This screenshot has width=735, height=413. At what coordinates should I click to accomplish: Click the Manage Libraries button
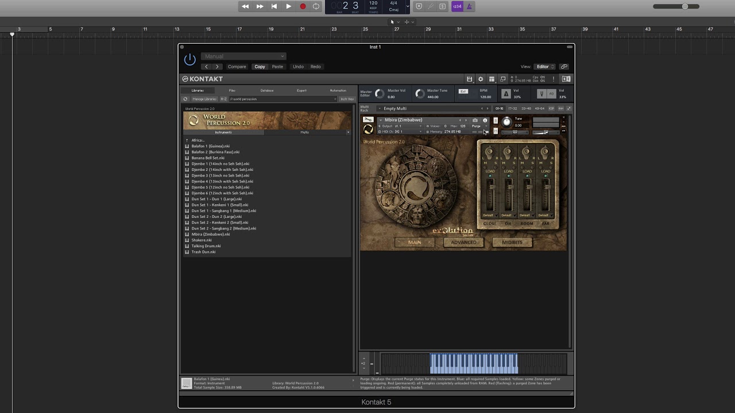pos(204,99)
